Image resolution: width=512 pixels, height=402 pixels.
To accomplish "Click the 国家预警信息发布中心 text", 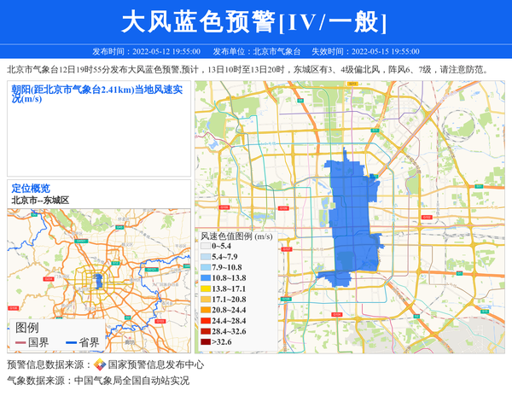I will [156, 364].
